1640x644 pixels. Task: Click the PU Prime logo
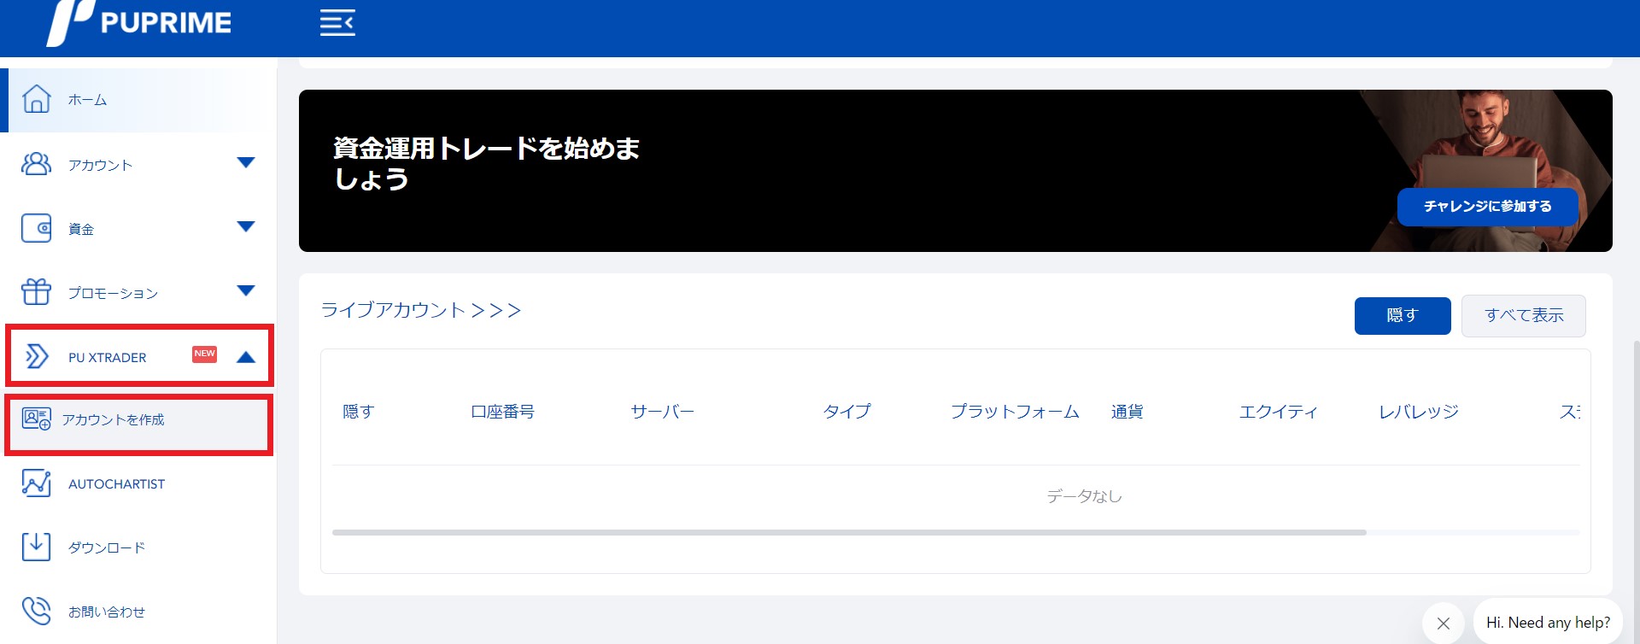click(139, 23)
